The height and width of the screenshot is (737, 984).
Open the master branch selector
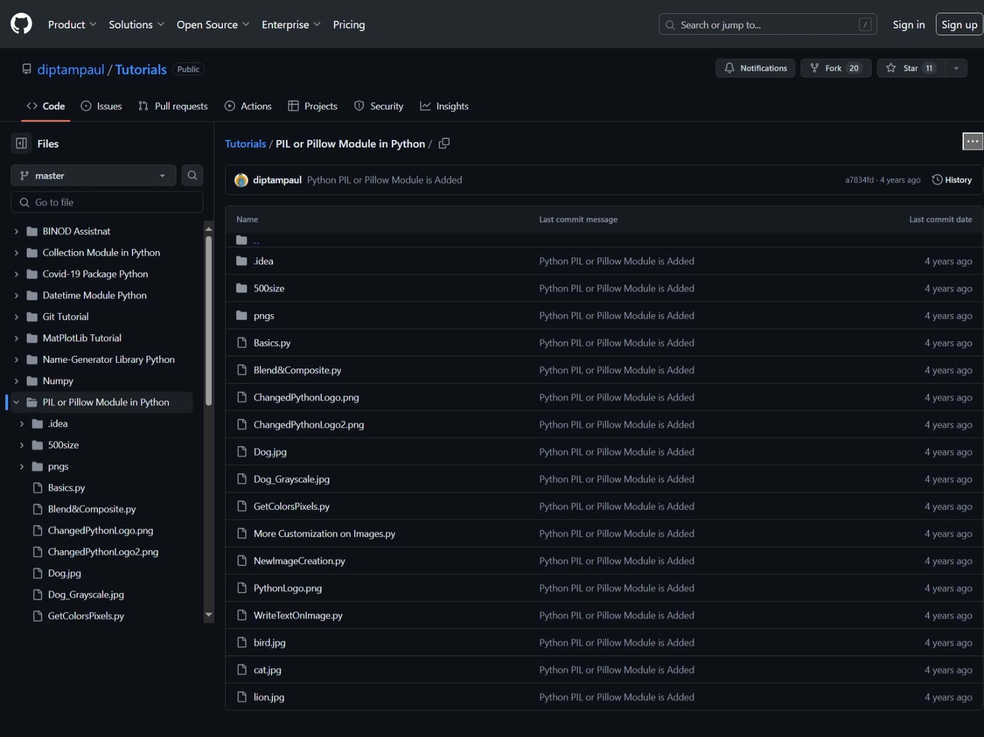coord(93,175)
